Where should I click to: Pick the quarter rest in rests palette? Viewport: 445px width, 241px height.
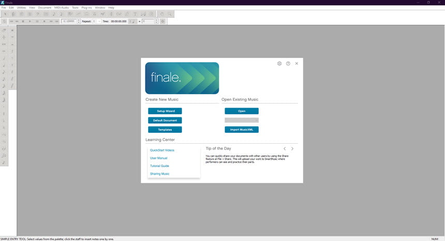point(12,51)
